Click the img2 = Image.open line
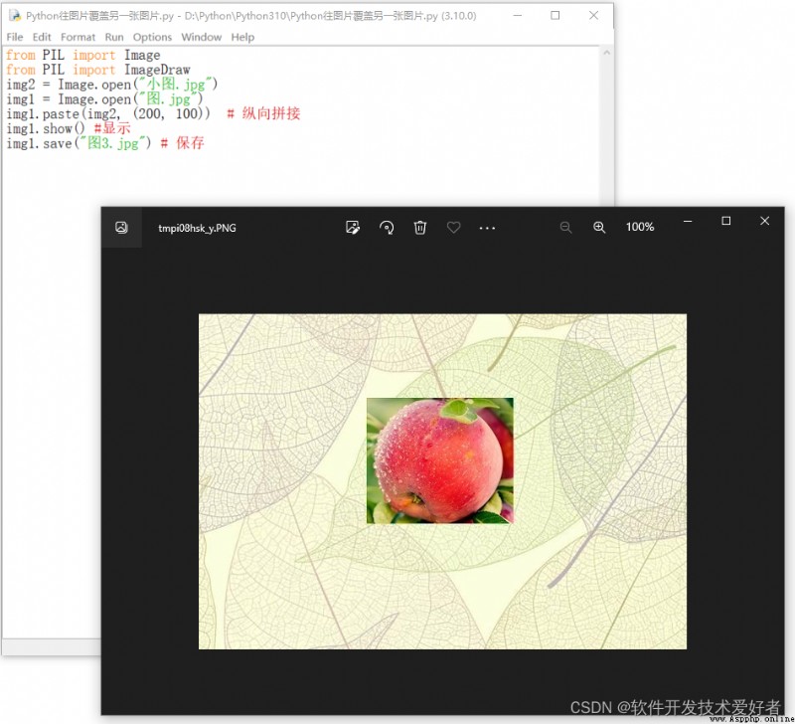 [x=112, y=85]
